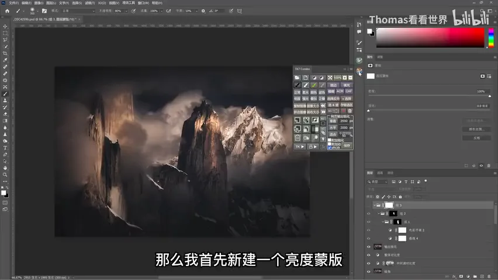Select the Brush tool in left toolbar
This screenshot has width=498, height=280.
pyautogui.click(x=5, y=94)
